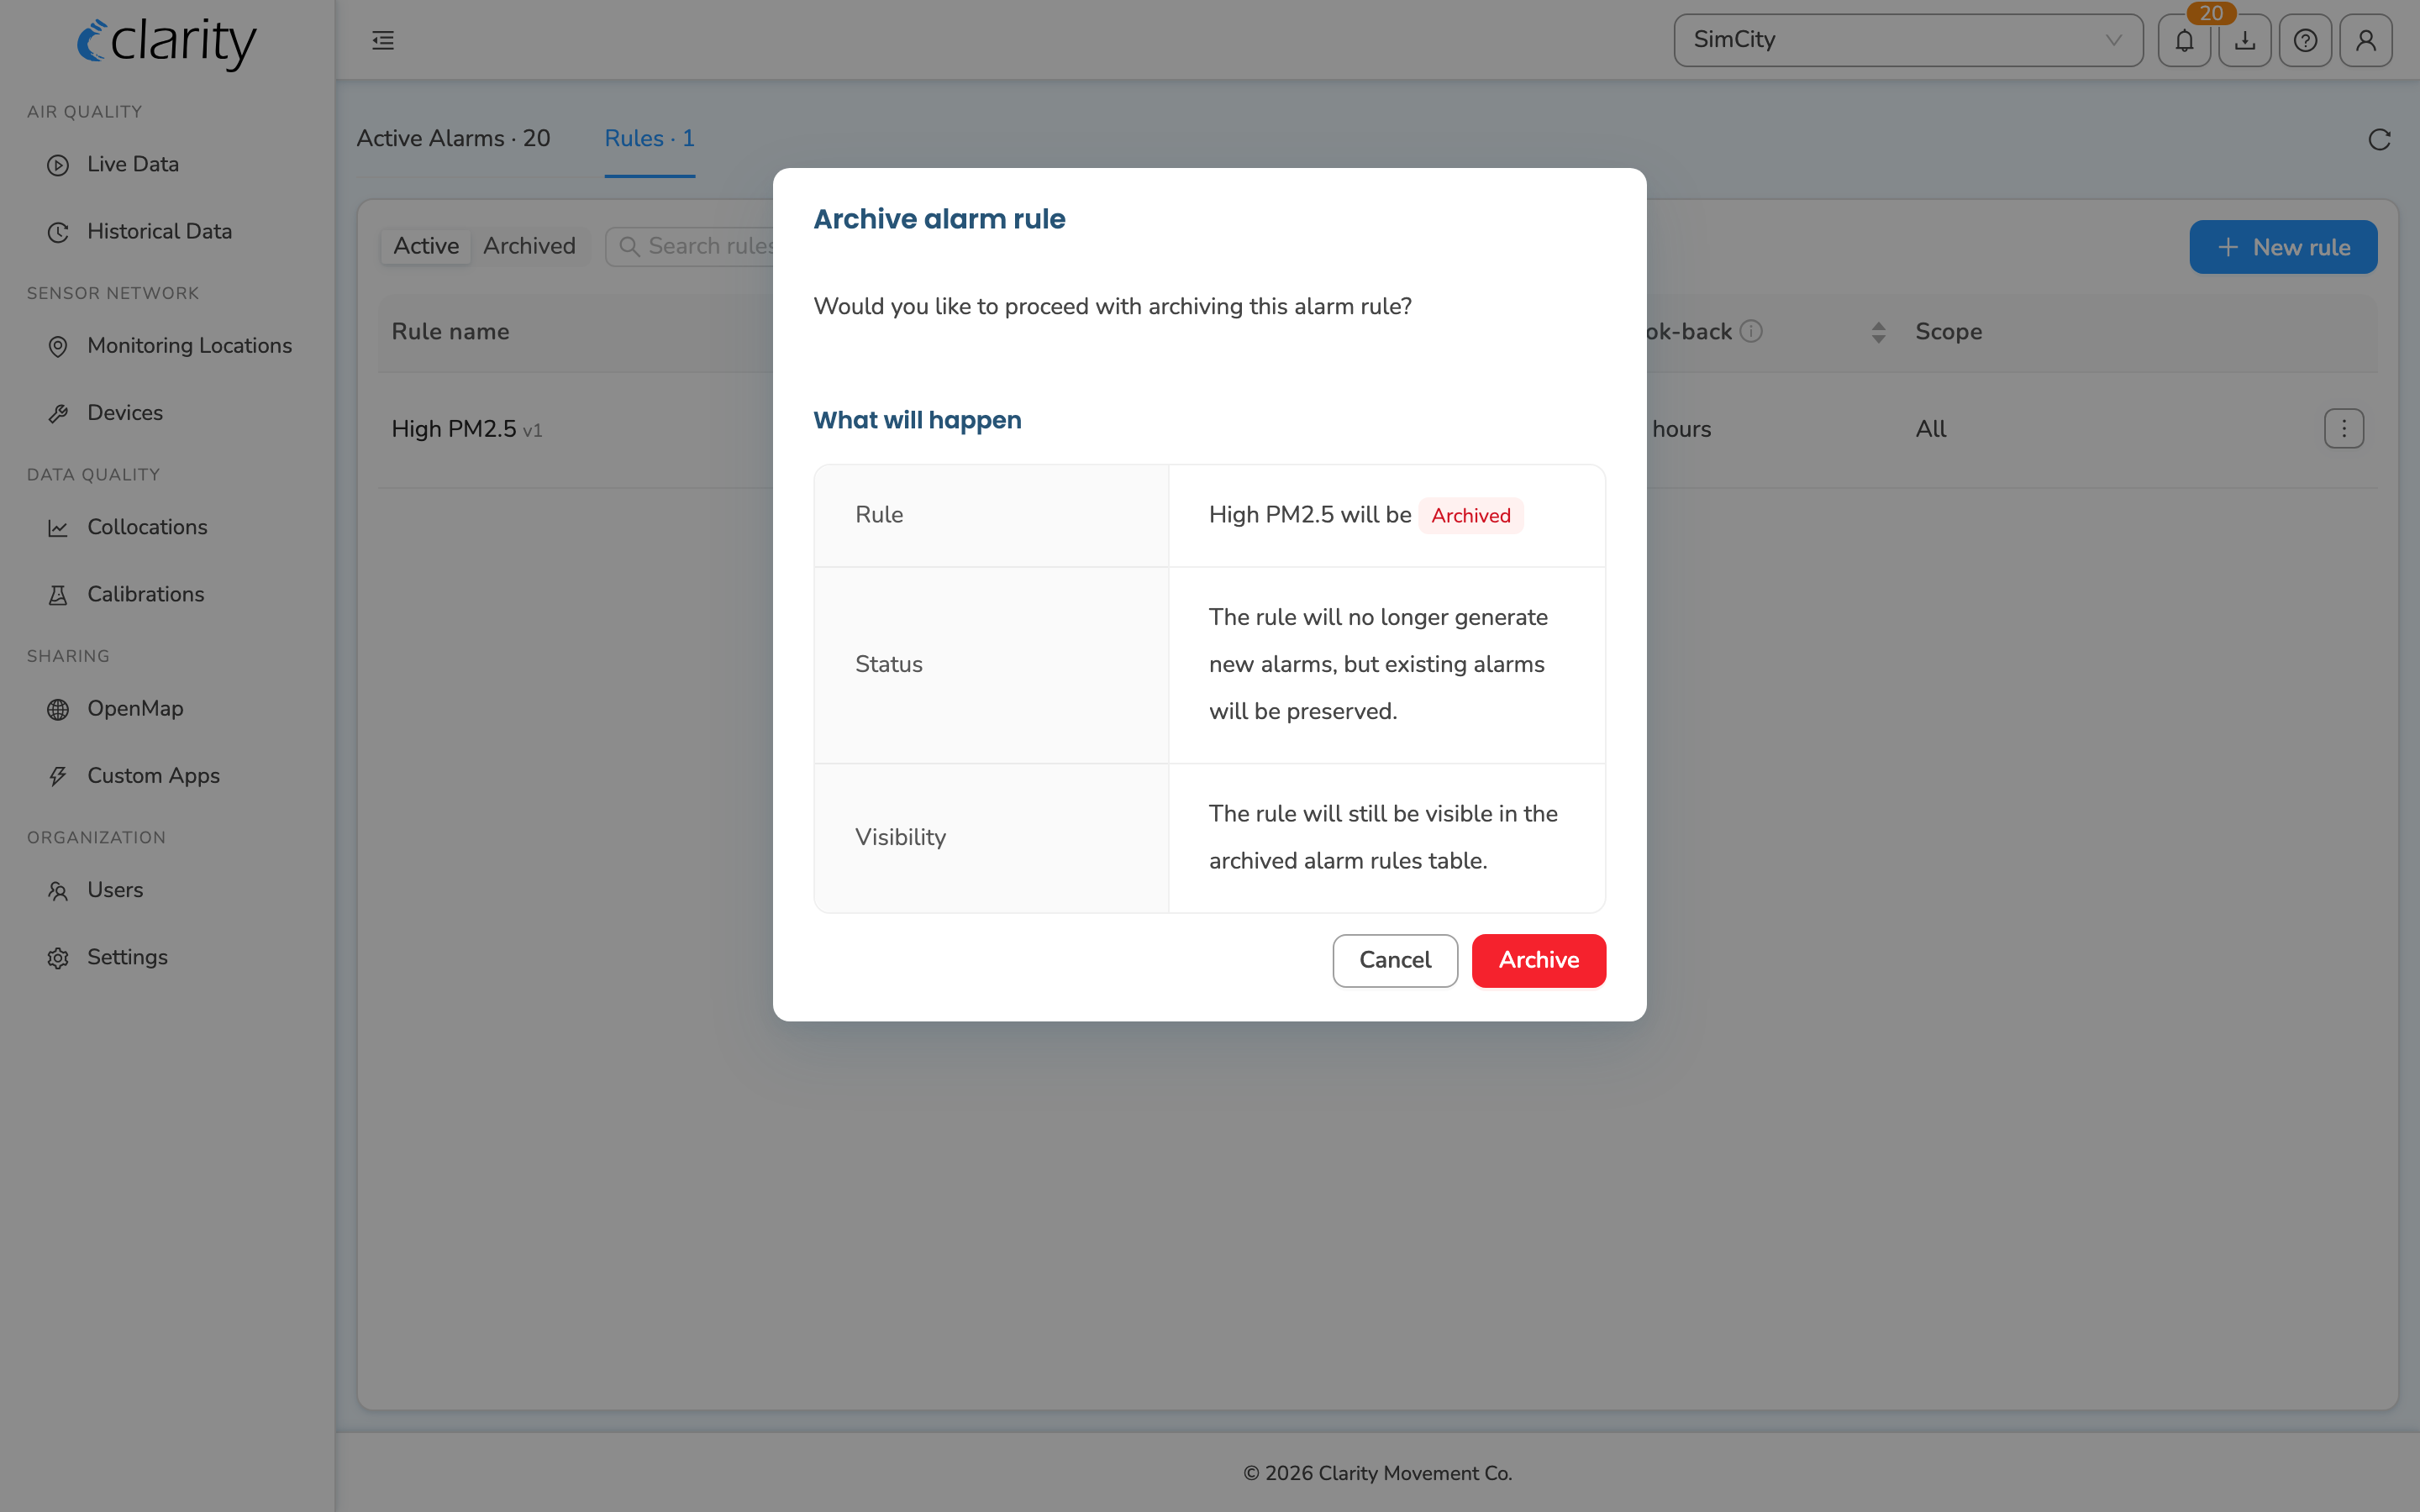
Task: Click the Scope column header
Action: [1948, 332]
